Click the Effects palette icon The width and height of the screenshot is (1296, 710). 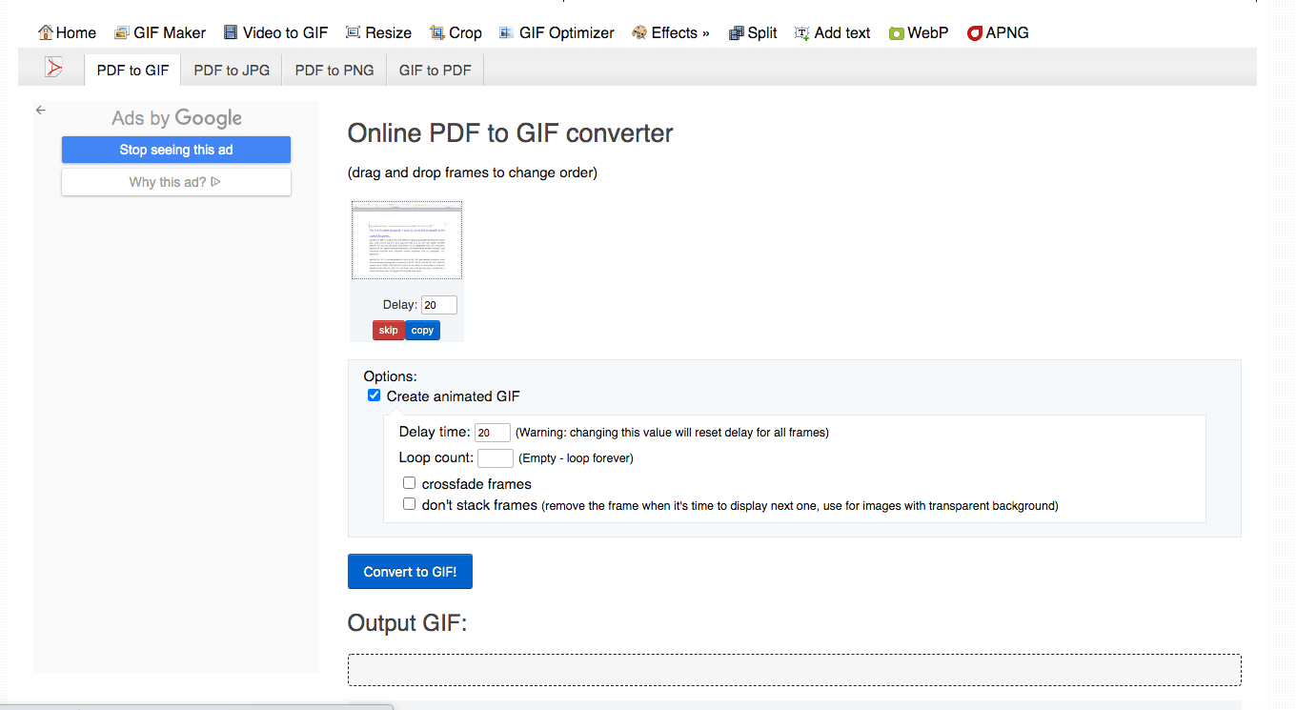click(x=639, y=32)
